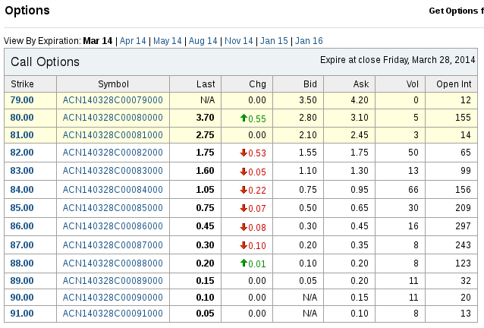
Task: Open strike price 81.00 link
Action: coord(22,135)
